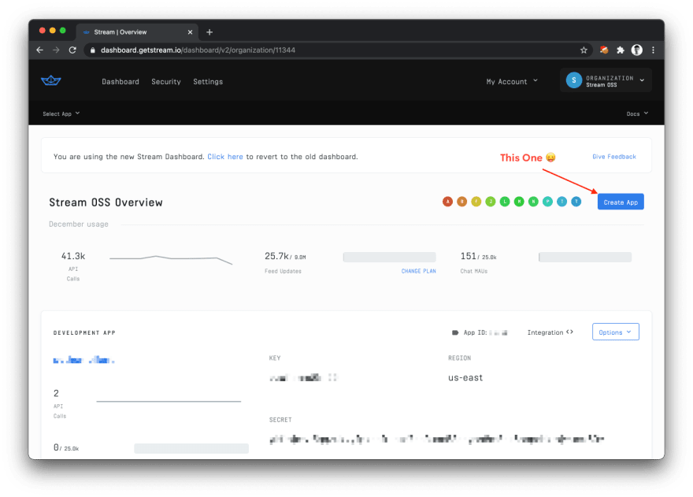
Task: Click the blue S organization avatar
Action: tap(573, 80)
